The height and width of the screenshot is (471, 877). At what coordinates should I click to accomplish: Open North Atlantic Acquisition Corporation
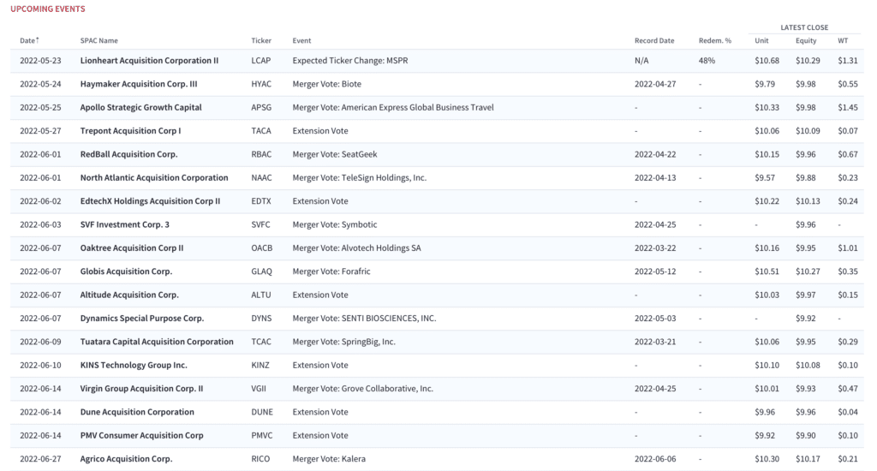154,178
